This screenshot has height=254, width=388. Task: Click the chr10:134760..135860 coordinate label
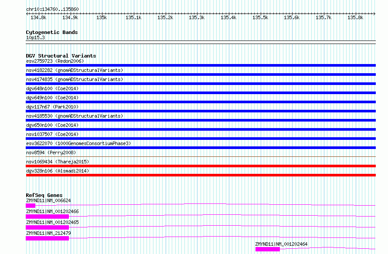(x=52, y=9)
